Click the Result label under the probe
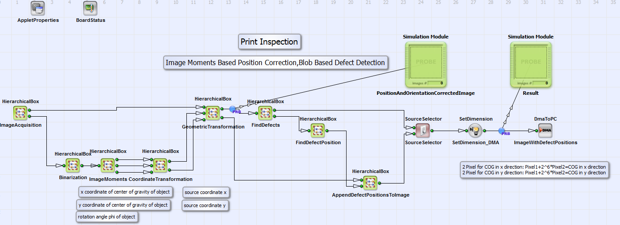The width and height of the screenshot is (620, 225). pyautogui.click(x=531, y=93)
